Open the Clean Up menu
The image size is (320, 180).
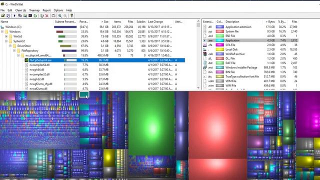tap(20, 10)
